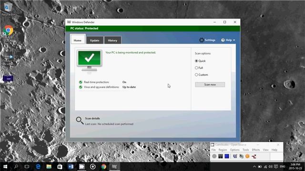This screenshot has height=171, width=305.
Task: Click the ENG language indicator
Action: coord(283,167)
